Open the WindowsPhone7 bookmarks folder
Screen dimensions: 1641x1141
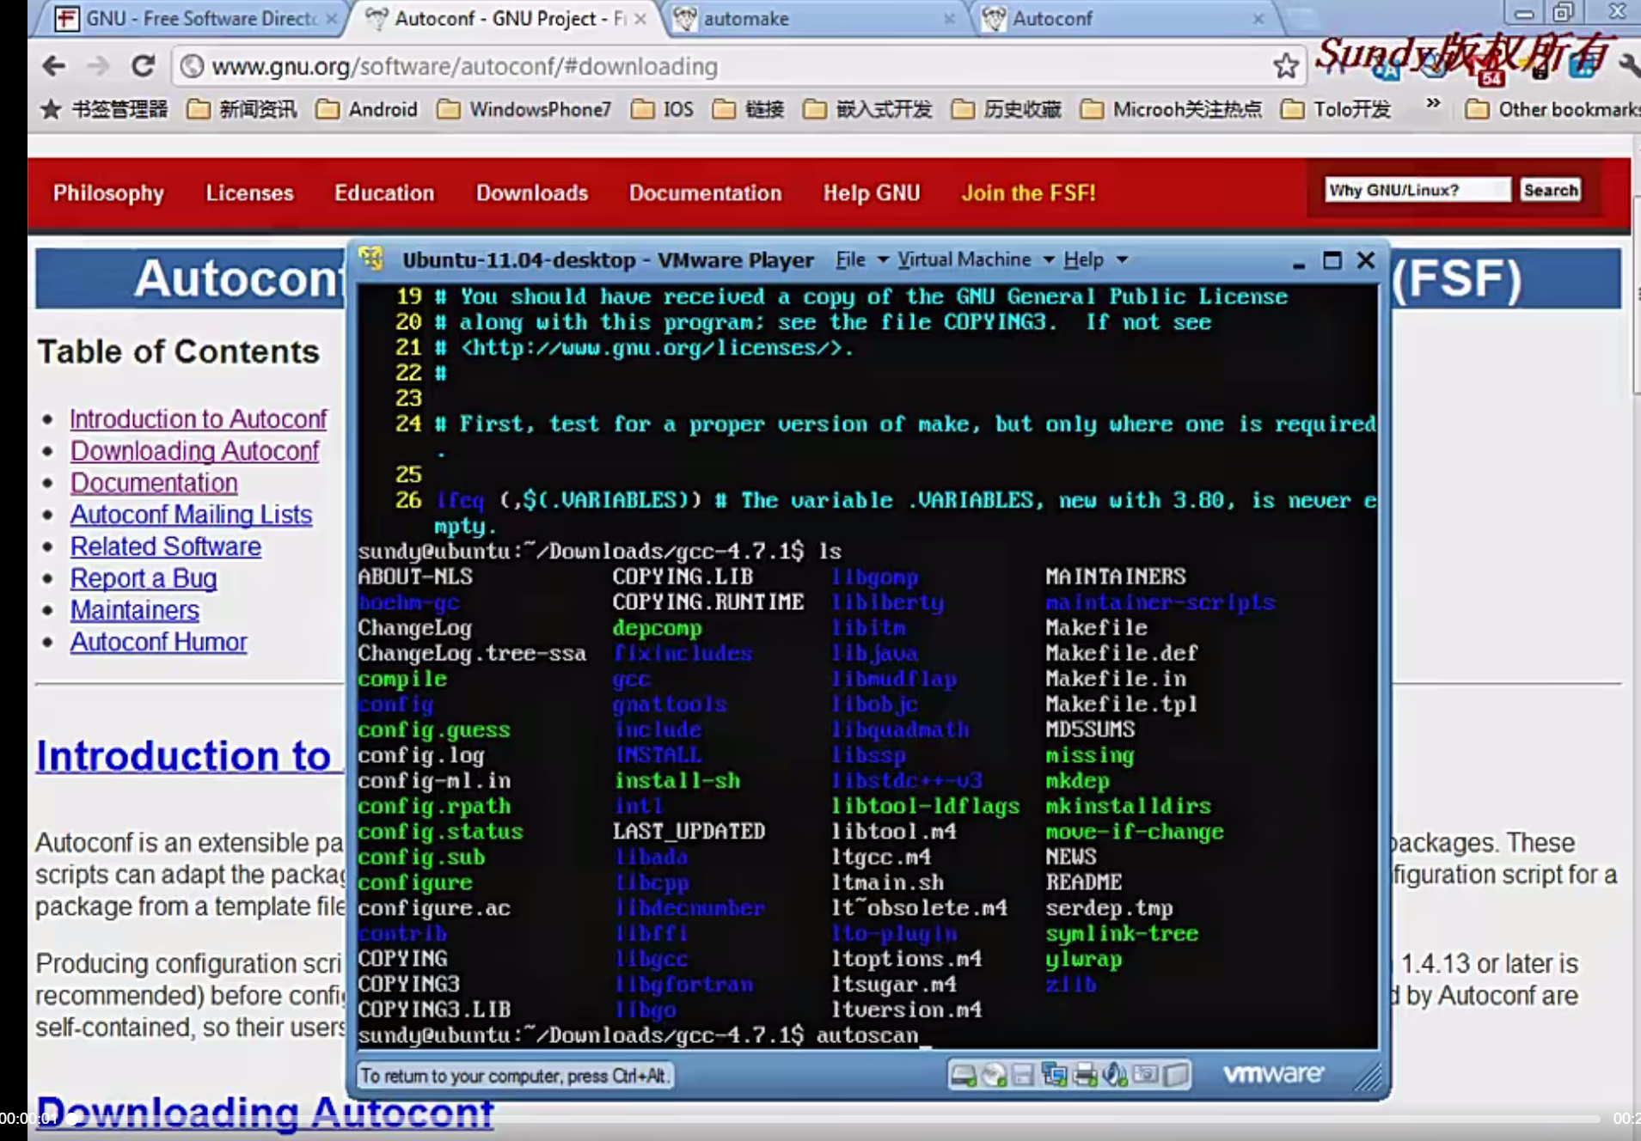pos(524,109)
